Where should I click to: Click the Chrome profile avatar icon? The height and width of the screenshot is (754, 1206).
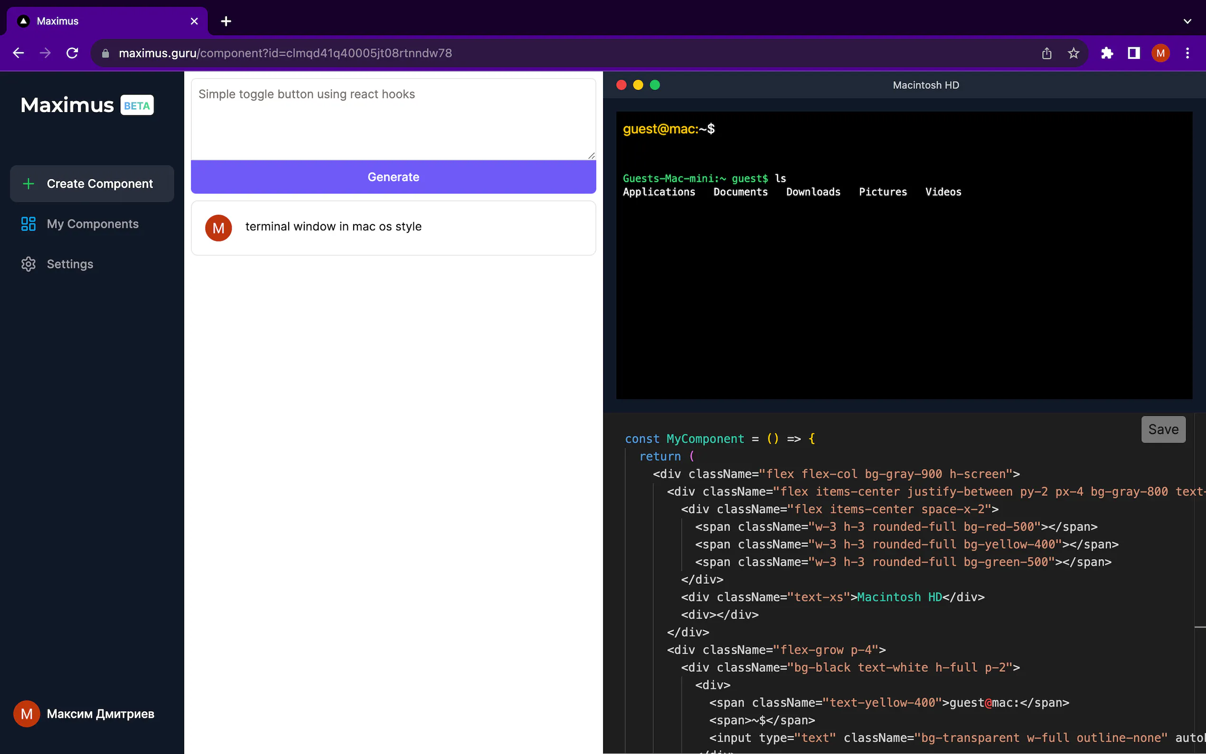pos(1160,53)
